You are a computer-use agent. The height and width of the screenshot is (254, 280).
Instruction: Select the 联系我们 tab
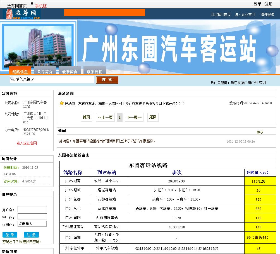point(95,71)
